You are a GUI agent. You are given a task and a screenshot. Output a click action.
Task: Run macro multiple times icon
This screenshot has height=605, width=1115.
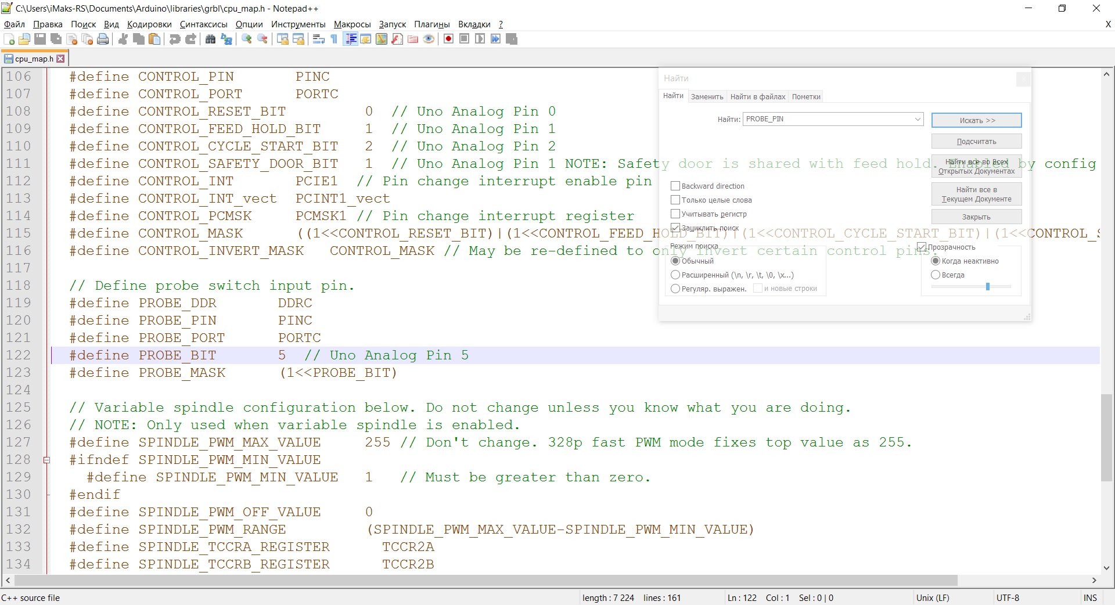click(495, 39)
